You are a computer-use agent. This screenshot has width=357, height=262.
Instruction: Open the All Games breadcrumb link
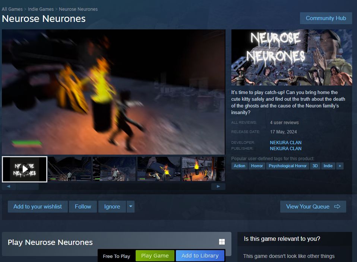[12, 9]
